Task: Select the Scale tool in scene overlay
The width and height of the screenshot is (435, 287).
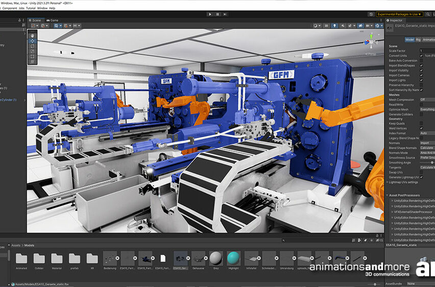Action: pos(33,51)
